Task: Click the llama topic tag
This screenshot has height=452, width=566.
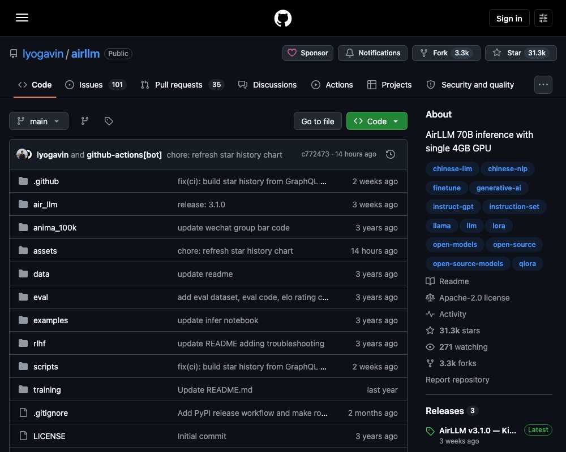Action: point(441,225)
